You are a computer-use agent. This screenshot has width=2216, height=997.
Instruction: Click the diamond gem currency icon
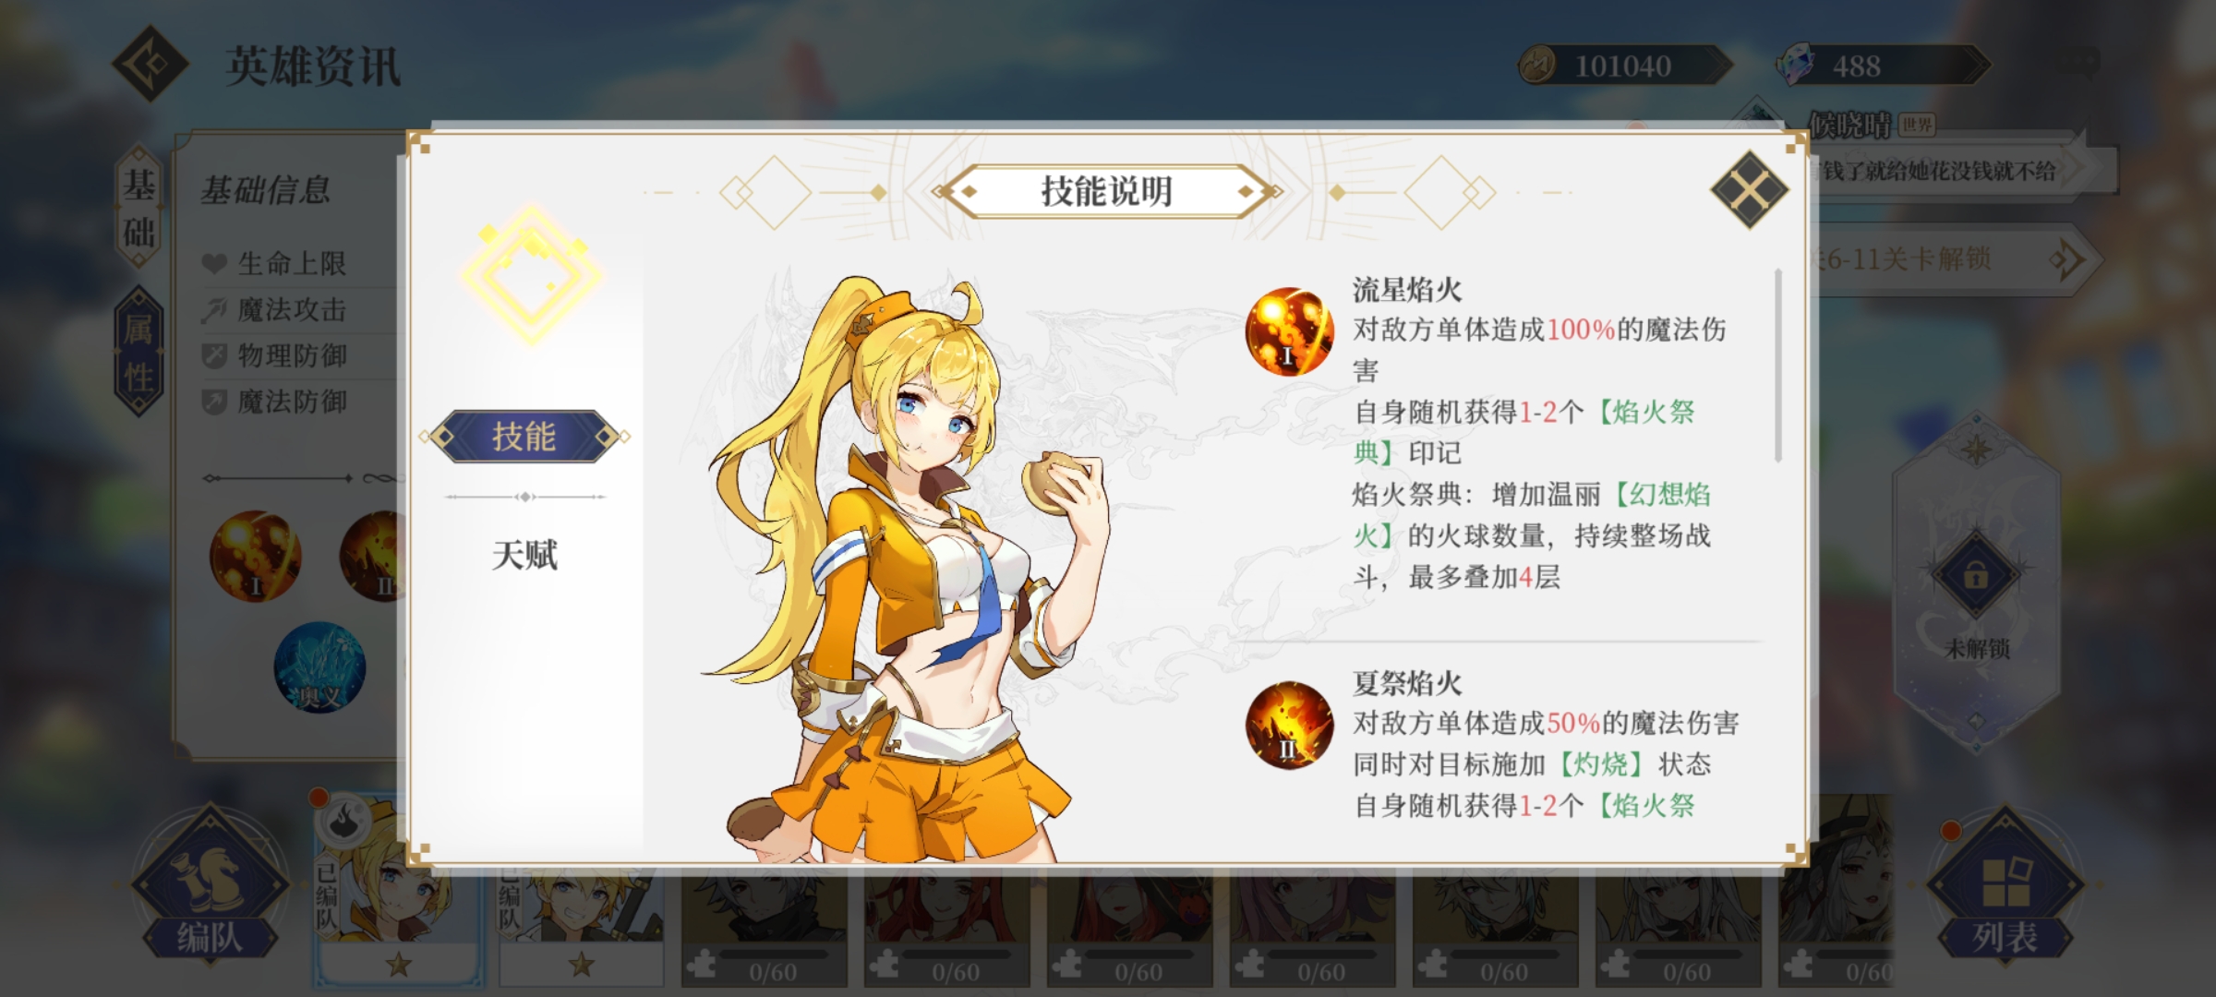[1797, 66]
